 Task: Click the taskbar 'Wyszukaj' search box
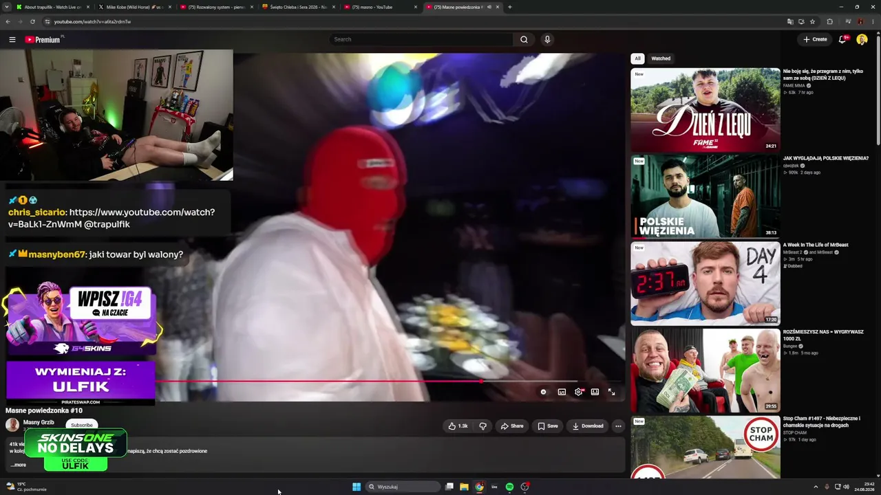(403, 487)
